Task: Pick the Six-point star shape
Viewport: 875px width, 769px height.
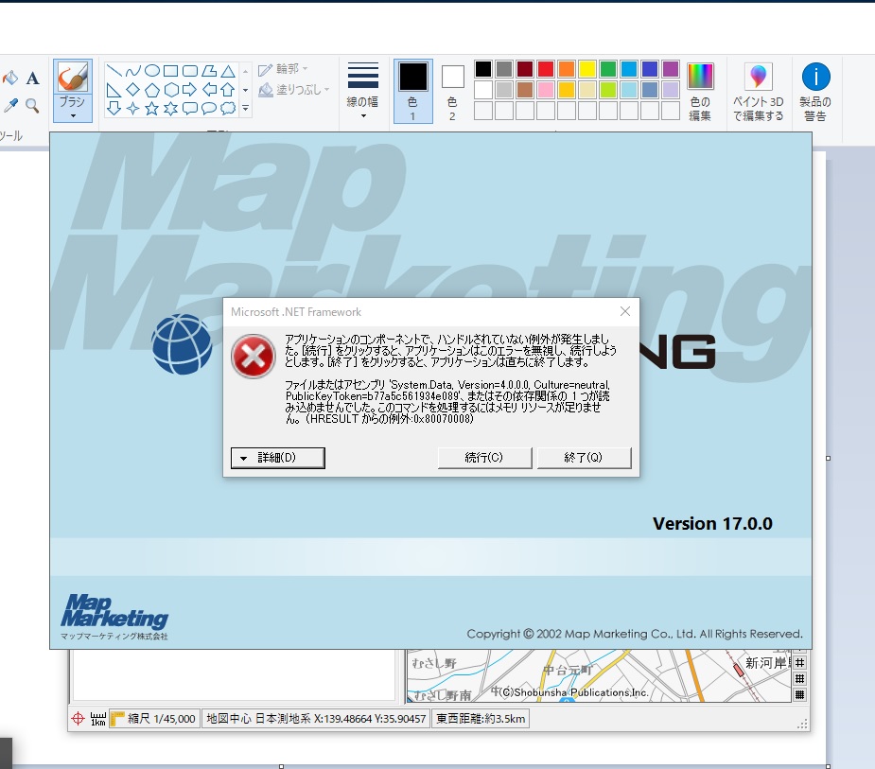Action: [x=171, y=108]
